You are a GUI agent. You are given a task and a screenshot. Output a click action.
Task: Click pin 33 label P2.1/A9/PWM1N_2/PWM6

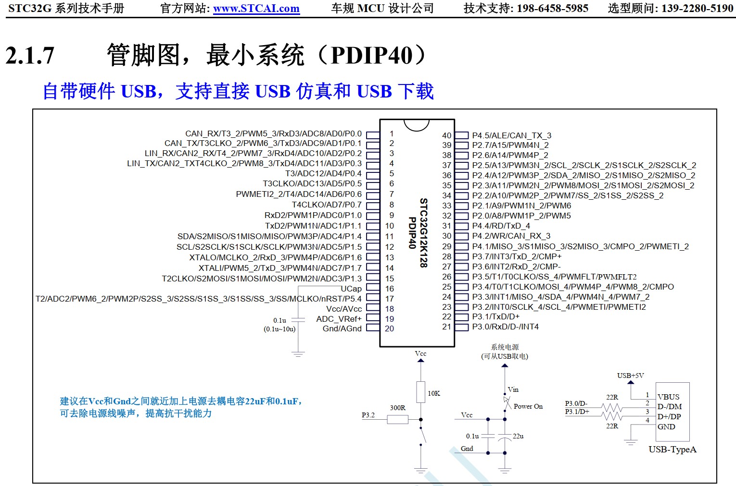pos(521,206)
